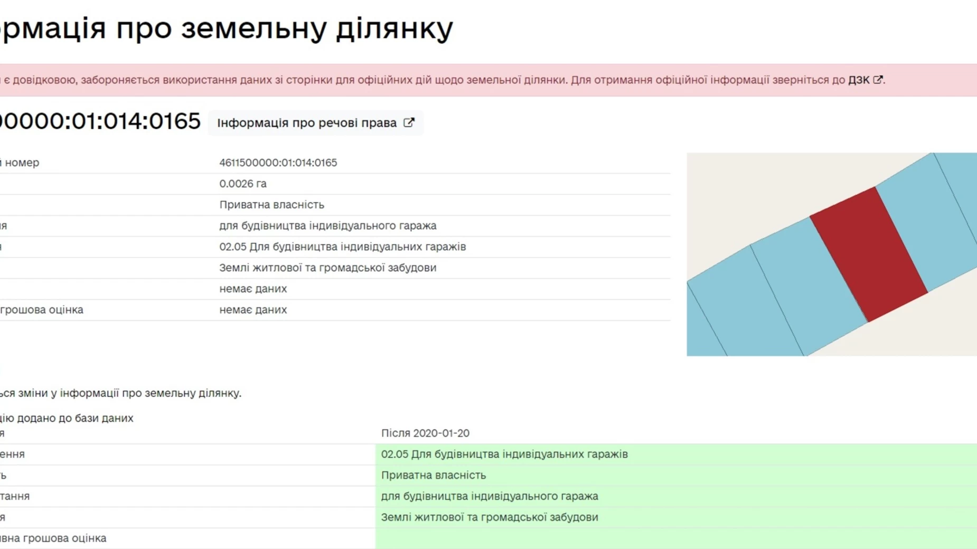Click the area value 0.0026 га
The height and width of the screenshot is (549, 977).
click(x=243, y=184)
